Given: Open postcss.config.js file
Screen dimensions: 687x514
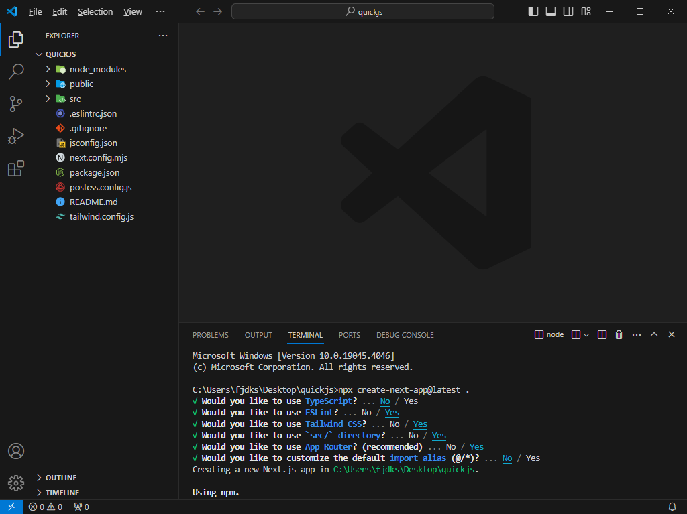Looking at the screenshot, I should coord(105,188).
